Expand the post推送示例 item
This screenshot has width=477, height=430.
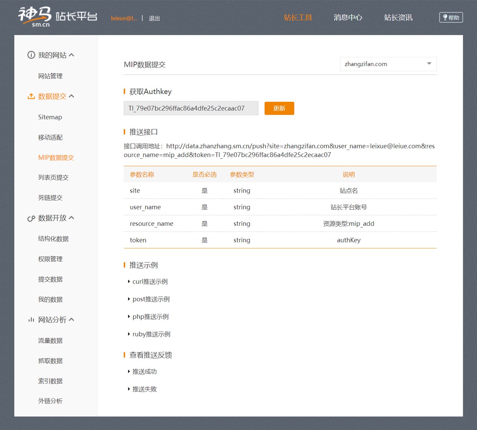[149, 299]
